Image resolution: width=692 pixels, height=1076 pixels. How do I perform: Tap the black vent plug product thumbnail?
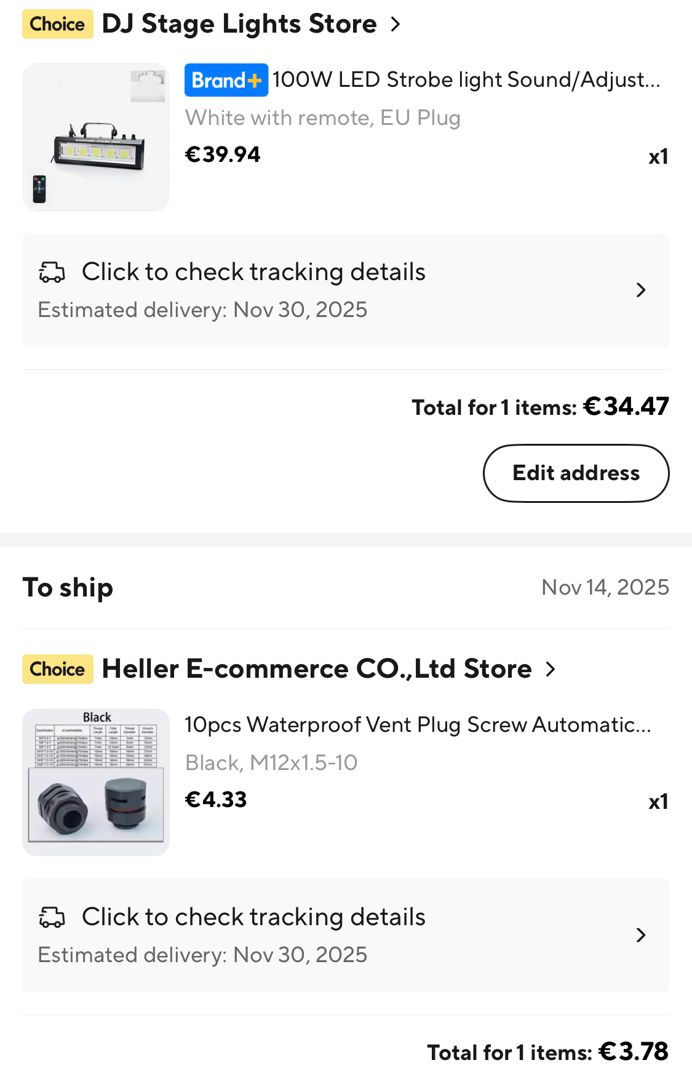coord(96,782)
